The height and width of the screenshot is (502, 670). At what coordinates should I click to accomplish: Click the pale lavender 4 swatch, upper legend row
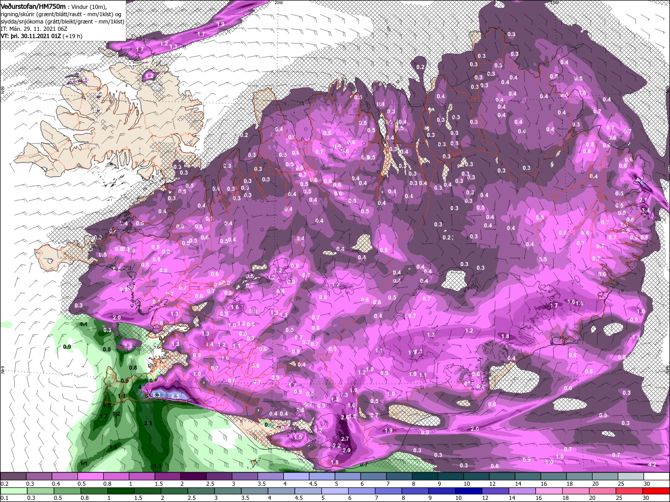tap(296, 476)
